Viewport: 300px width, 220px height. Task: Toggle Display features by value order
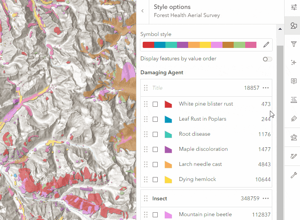267,59
